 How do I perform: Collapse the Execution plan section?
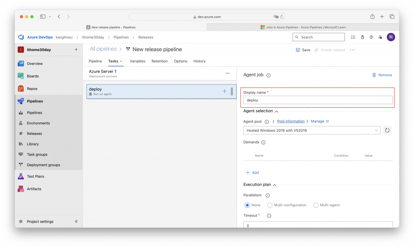coord(275,185)
